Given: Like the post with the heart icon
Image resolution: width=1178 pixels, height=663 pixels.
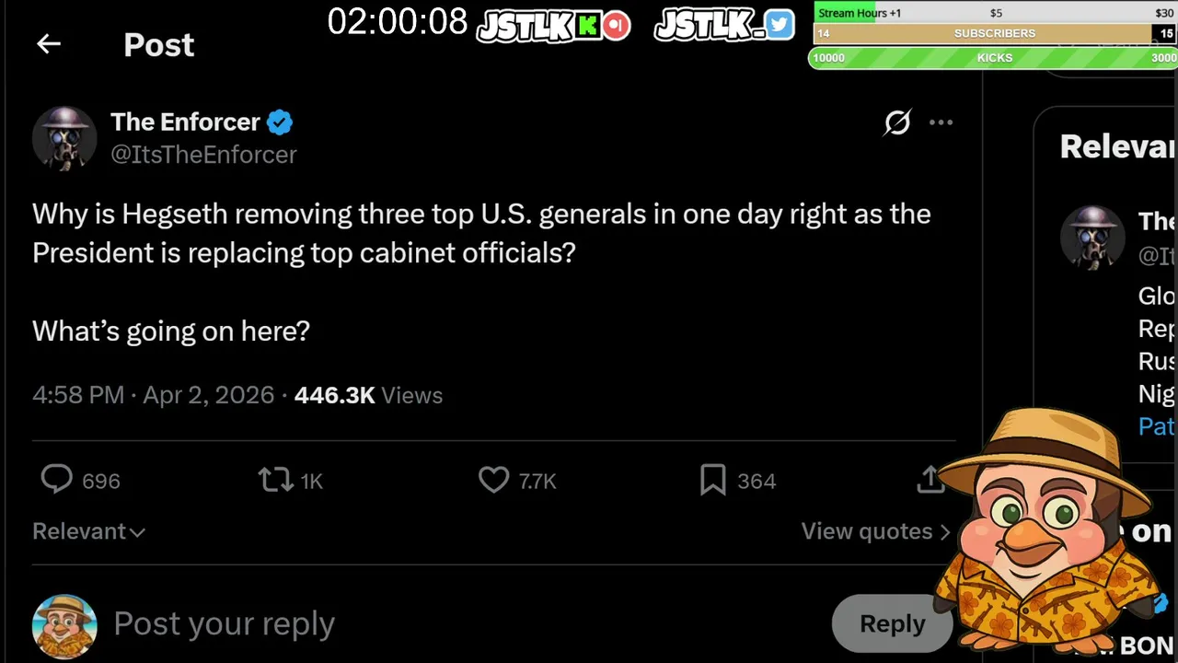Looking at the screenshot, I should (x=494, y=480).
